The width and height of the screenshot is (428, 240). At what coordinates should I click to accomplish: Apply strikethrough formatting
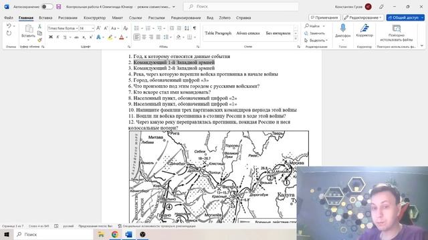pyautogui.click(x=76, y=37)
